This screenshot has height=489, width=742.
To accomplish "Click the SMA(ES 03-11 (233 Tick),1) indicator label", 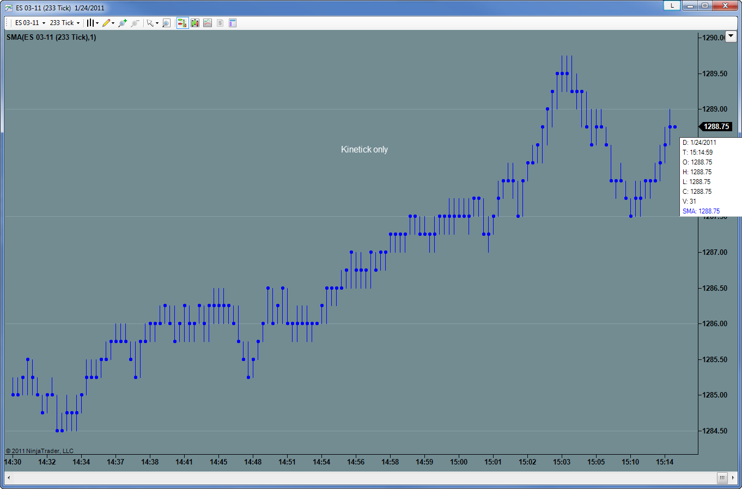I will click(51, 37).
